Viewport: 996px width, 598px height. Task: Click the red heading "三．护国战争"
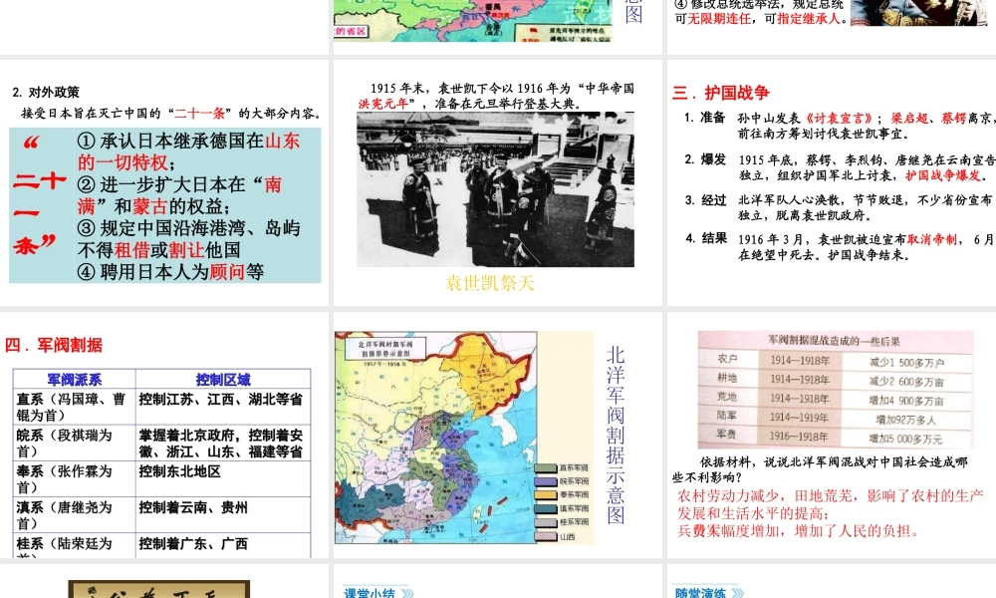721,93
